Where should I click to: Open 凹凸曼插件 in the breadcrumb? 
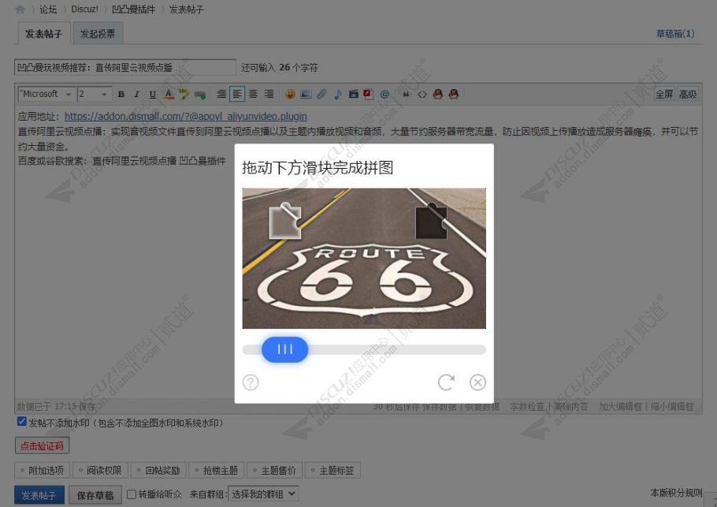pos(133,9)
